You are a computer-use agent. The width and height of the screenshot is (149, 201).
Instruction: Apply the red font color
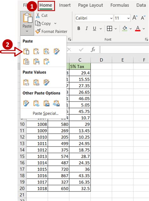click(x=138, y=28)
